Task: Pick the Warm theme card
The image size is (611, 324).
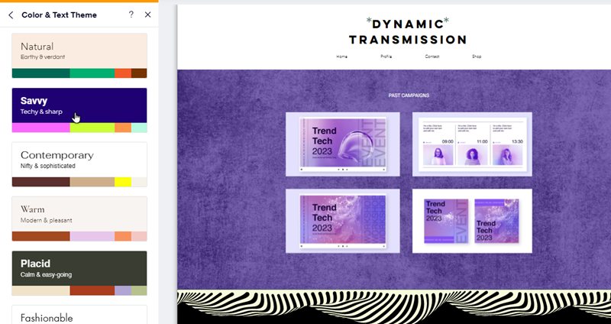Action: 79,213
